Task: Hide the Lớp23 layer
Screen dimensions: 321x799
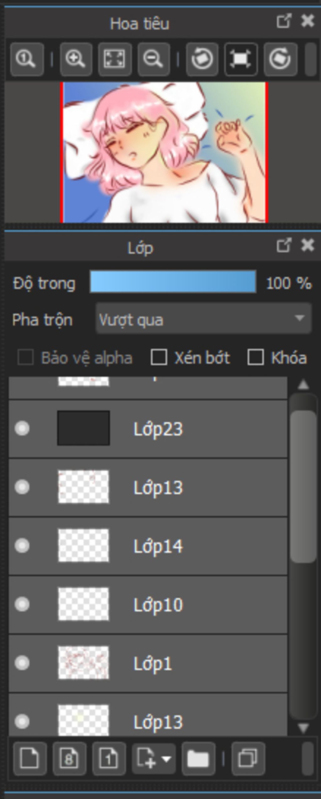Action: [22, 428]
